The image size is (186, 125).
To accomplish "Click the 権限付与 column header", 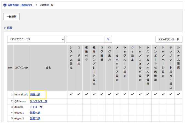I will tap(87, 68).
